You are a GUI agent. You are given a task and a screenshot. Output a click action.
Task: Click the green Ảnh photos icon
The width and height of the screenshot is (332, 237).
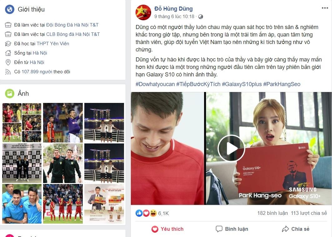coord(10,94)
